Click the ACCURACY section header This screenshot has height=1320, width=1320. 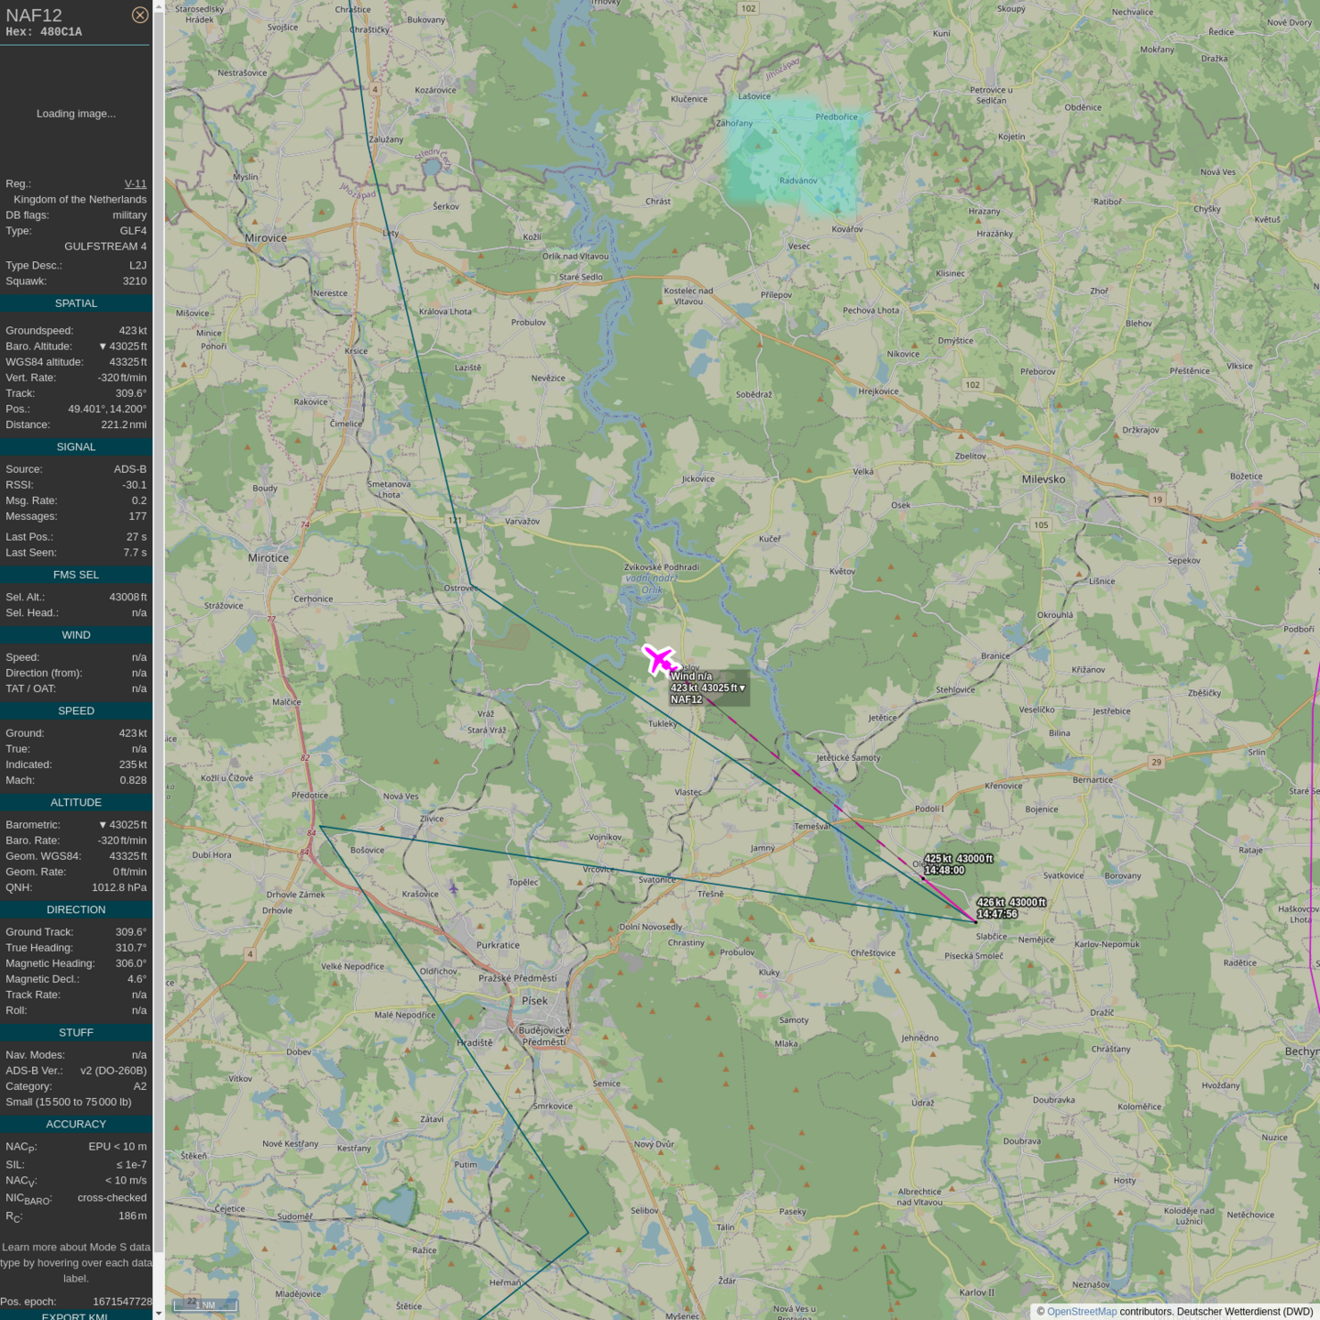click(x=76, y=1124)
